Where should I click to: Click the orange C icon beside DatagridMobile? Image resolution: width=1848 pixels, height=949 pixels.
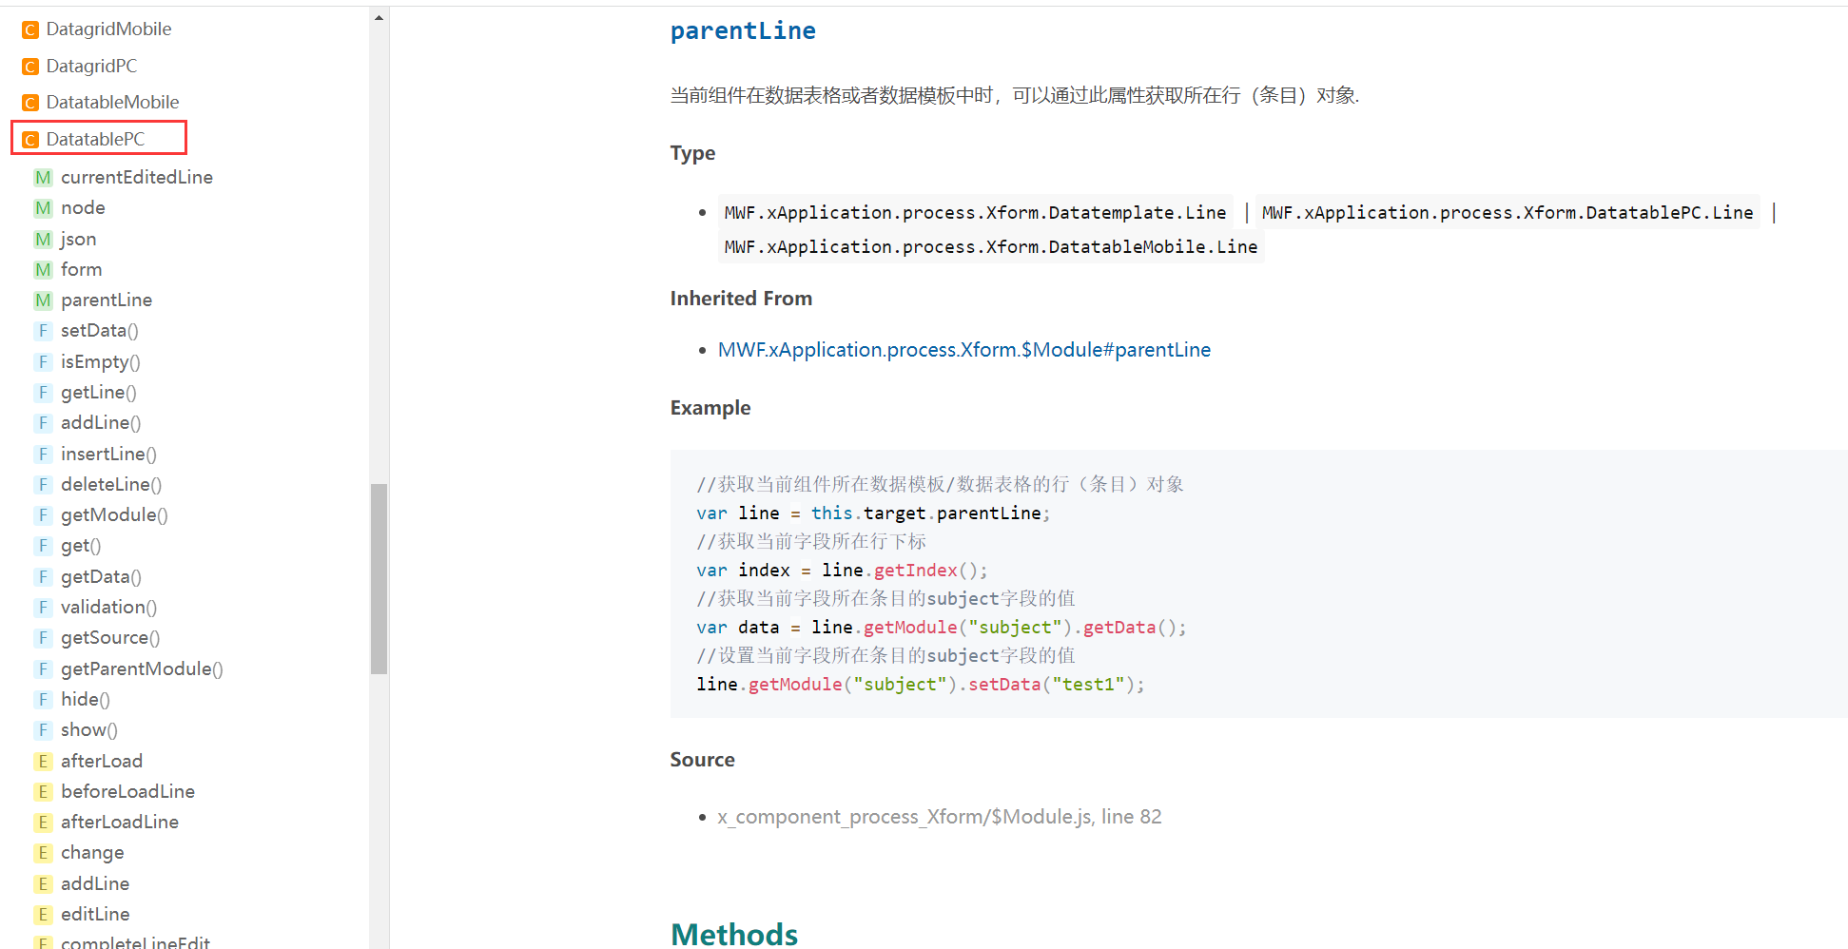30,29
